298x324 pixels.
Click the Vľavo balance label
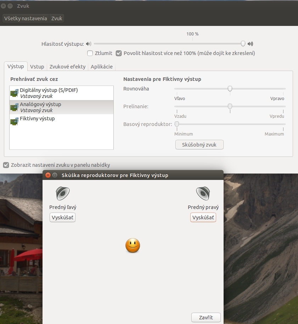click(180, 99)
